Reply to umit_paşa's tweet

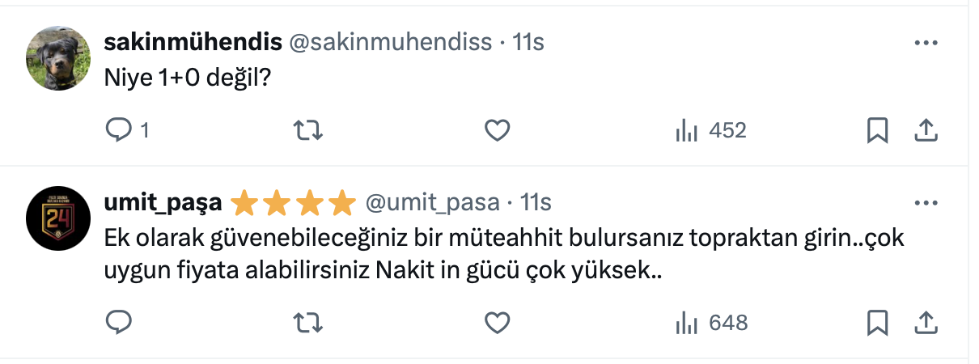click(x=119, y=323)
